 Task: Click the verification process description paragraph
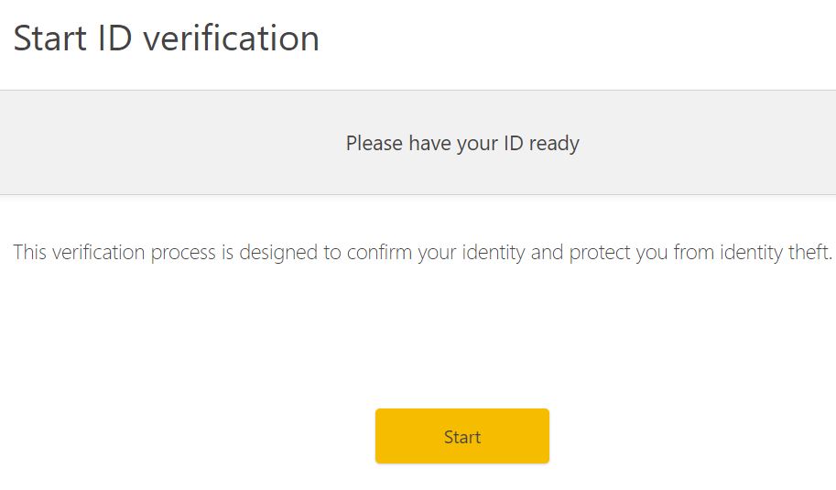coord(422,252)
